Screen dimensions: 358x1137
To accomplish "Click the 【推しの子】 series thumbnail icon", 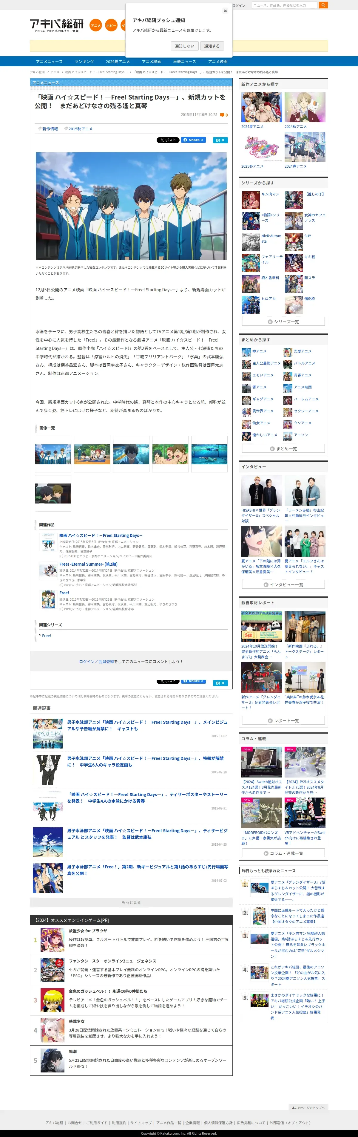I will coord(294,201).
